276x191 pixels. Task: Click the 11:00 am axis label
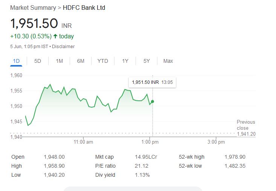click(x=83, y=142)
